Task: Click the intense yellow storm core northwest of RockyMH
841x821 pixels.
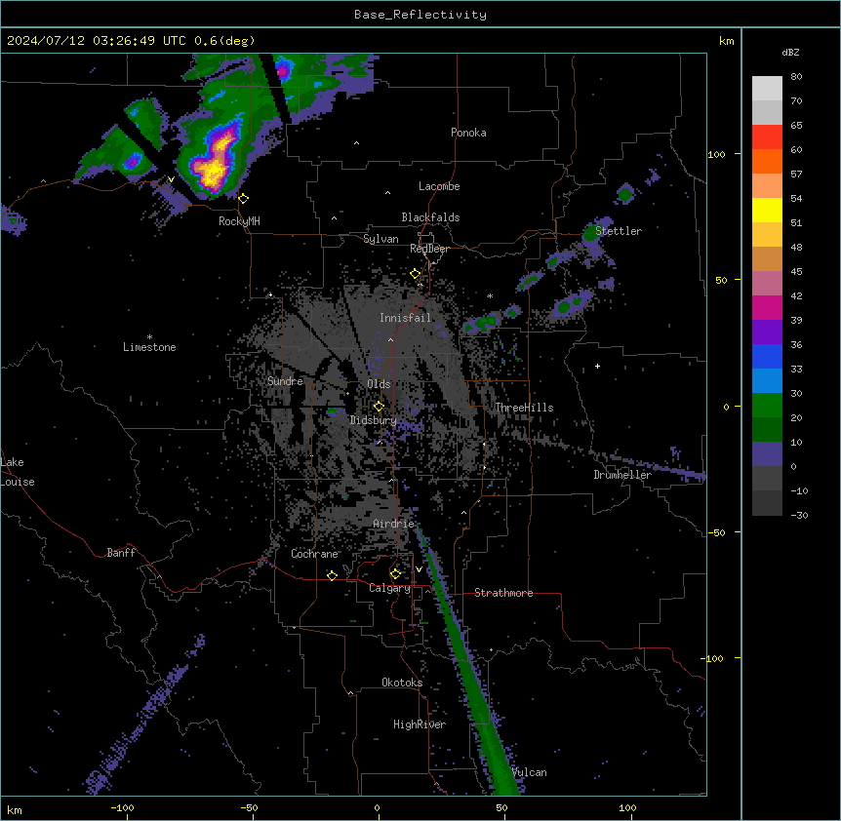Action: point(213,171)
